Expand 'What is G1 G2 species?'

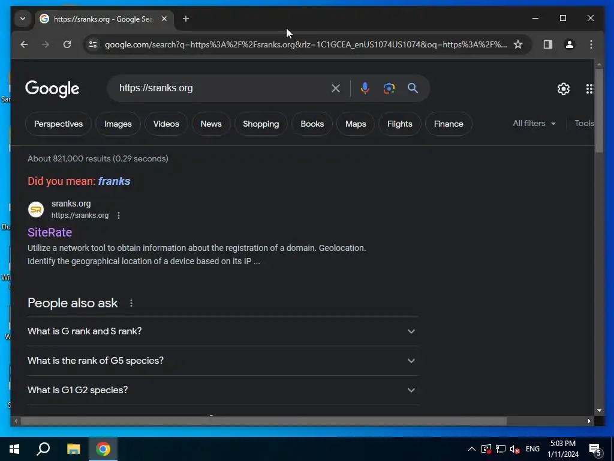[222, 390]
